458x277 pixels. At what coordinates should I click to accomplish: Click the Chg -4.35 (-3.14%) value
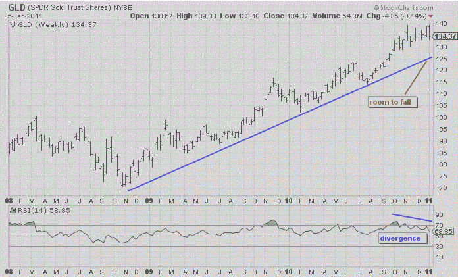click(x=396, y=16)
